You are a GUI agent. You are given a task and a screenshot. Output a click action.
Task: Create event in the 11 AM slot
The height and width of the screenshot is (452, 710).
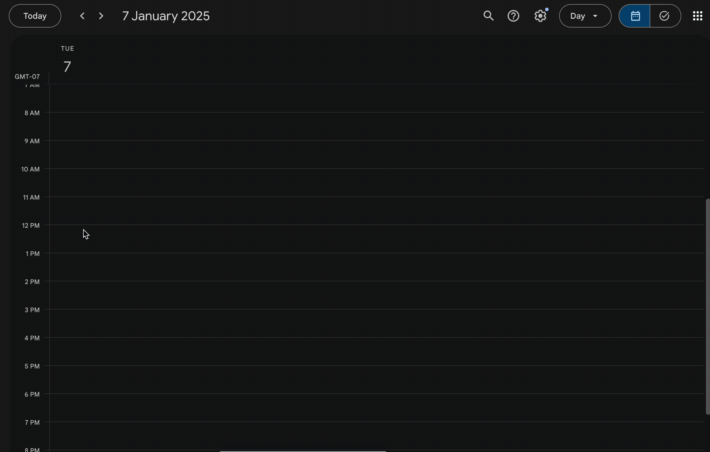[376, 211]
